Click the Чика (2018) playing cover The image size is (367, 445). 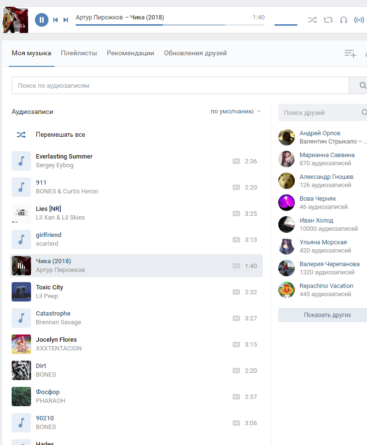coord(21,266)
